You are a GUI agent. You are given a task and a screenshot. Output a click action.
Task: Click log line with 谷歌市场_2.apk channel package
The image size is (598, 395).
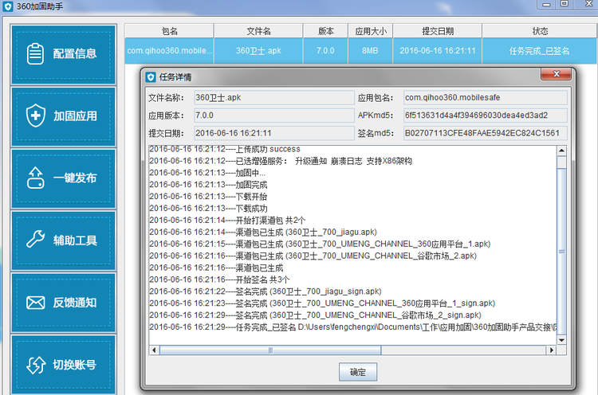point(313,256)
